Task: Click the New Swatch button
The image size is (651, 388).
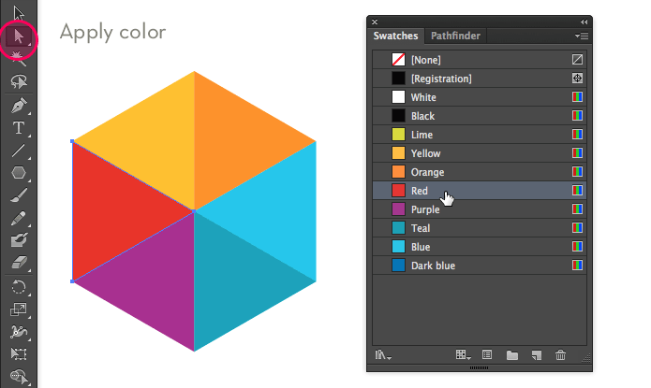Action: (x=536, y=355)
